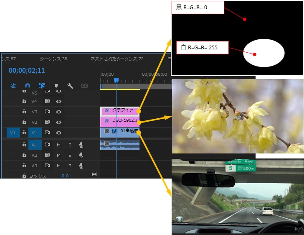Screen dimensions: 304x235
Task: Enable voice-over record on track A1
Action: (81, 145)
